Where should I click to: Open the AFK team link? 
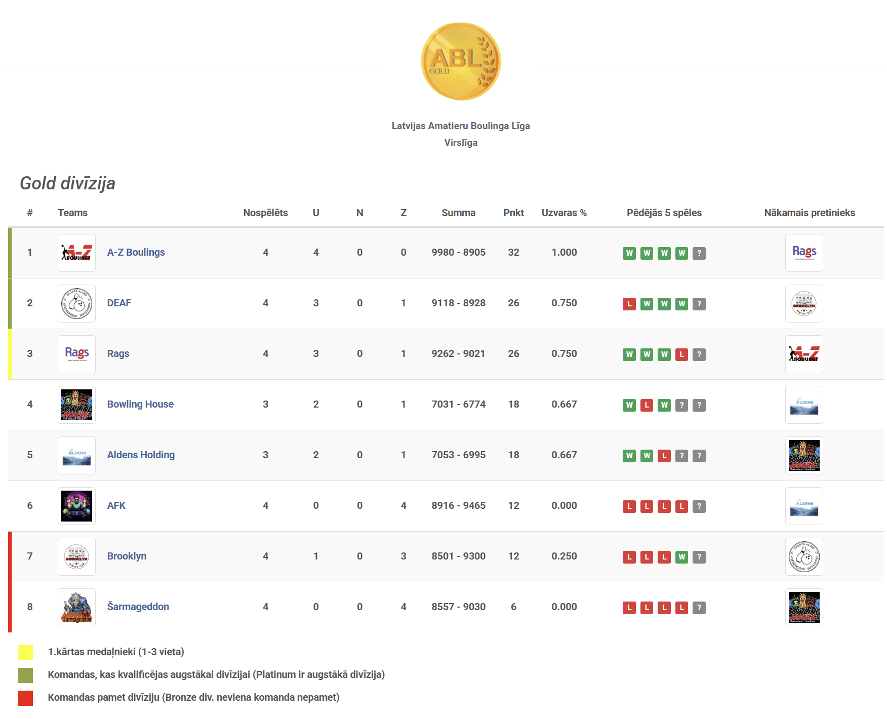coord(116,505)
